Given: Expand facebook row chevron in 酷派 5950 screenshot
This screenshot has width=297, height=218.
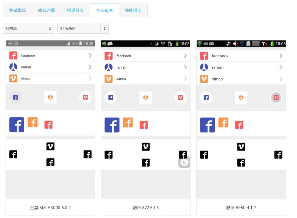Looking at the screenshot, I should (x=281, y=56).
